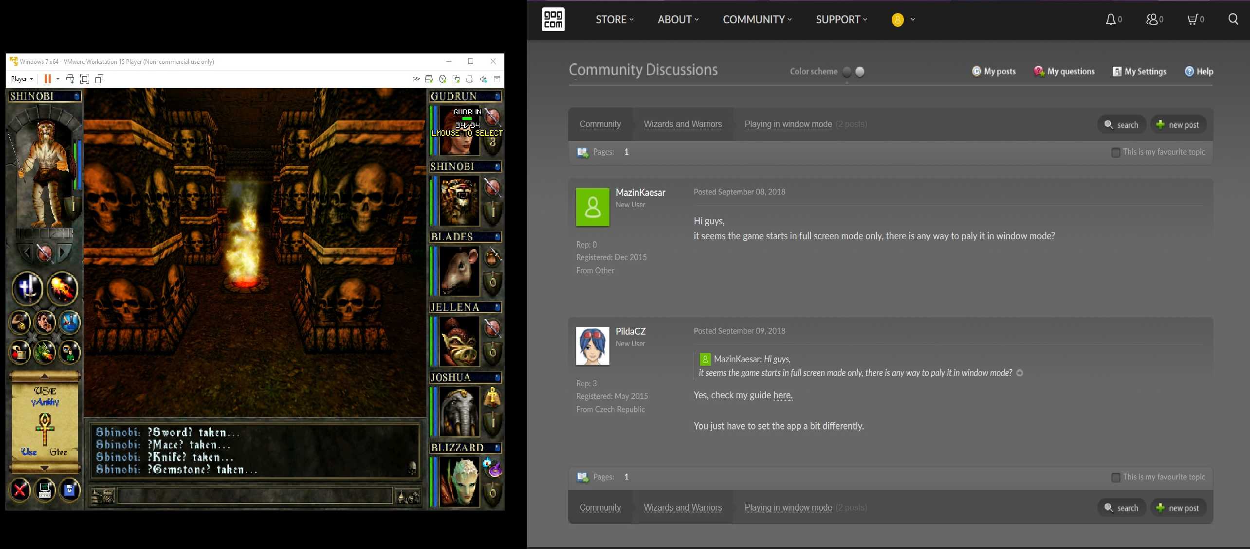Image resolution: width=1250 pixels, height=549 pixels.
Task: Click the open chest orb in game panel
Action: point(20,352)
